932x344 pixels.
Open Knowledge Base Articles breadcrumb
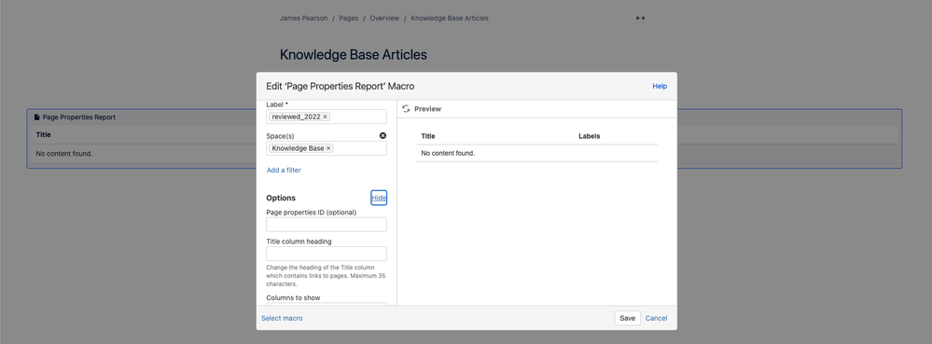[x=450, y=19]
